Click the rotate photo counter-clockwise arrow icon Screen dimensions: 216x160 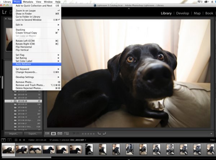point(99,134)
